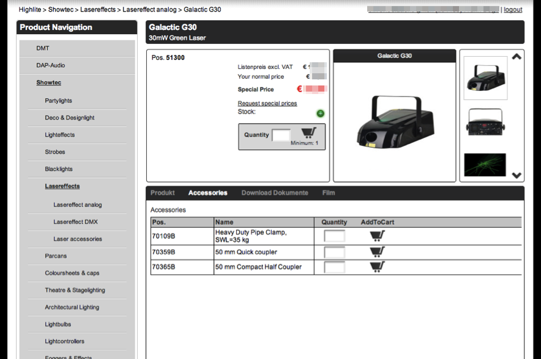Image resolution: width=541 pixels, height=359 pixels.
Task: Open the Lightbulbs category
Action: pyautogui.click(x=58, y=324)
